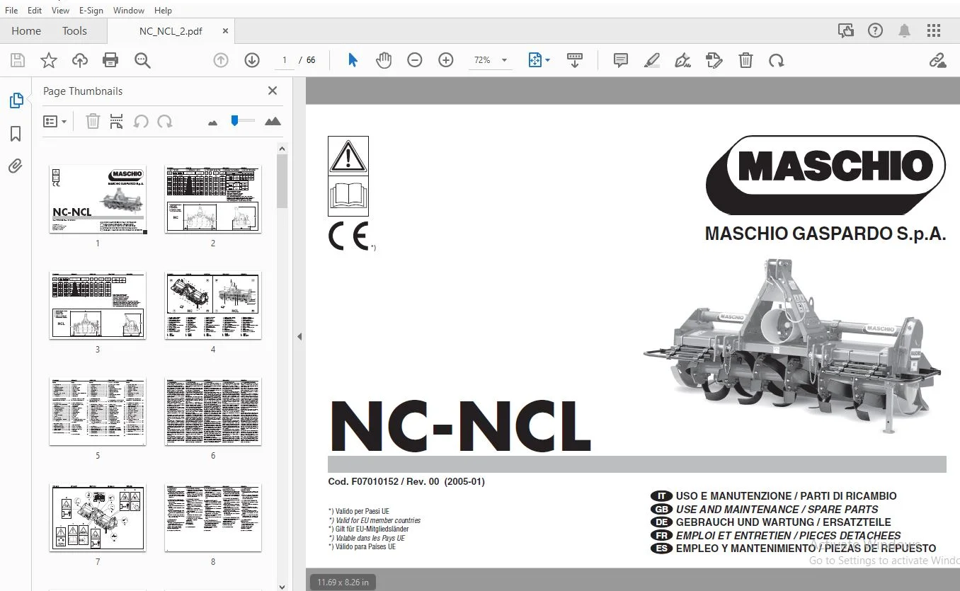Screen dimensions: 960x591
Task: Select page 2 thumbnail
Action: coord(213,200)
